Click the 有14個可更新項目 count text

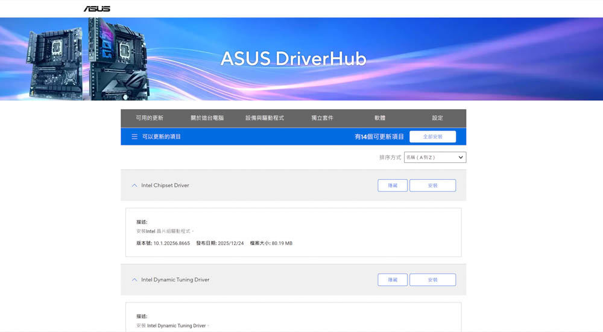click(x=379, y=137)
